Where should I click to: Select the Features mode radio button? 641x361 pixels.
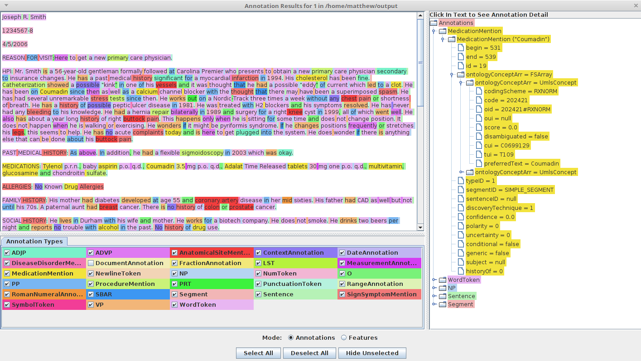click(x=343, y=337)
